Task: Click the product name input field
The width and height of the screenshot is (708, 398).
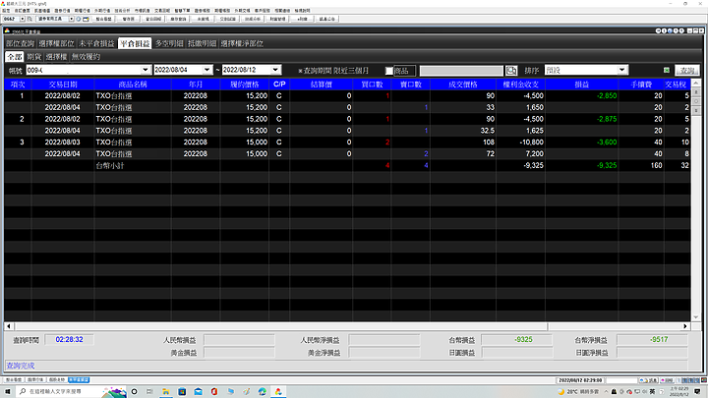Action: [461, 71]
